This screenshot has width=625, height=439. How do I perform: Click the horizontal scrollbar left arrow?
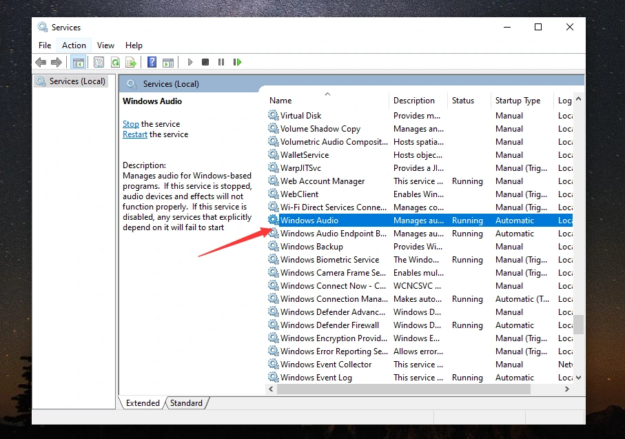[x=271, y=389]
